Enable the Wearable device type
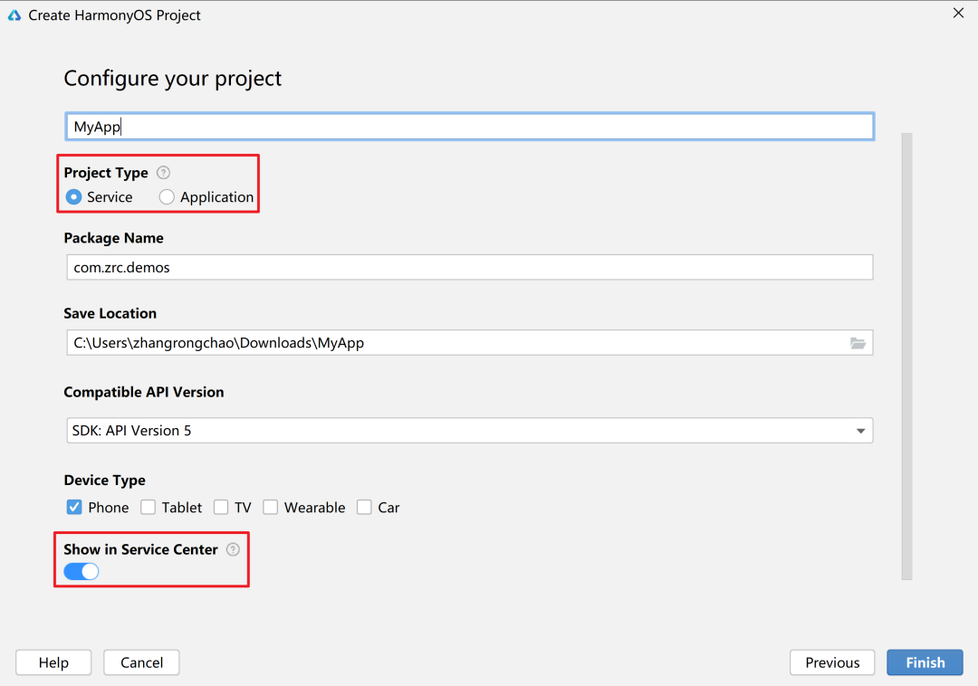This screenshot has width=978, height=686. (x=271, y=508)
